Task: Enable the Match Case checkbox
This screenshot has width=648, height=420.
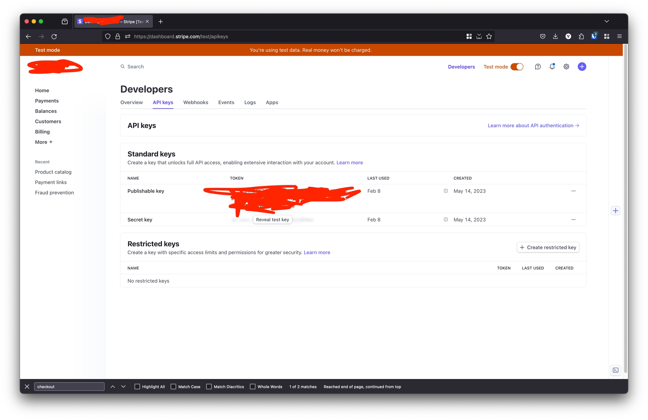Action: pyautogui.click(x=174, y=387)
